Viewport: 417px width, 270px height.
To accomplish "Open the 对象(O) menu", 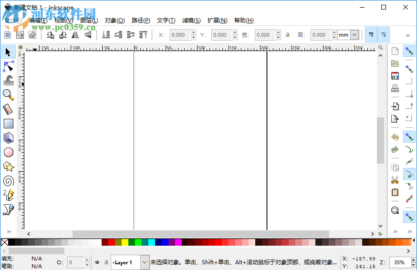I will (x=115, y=21).
